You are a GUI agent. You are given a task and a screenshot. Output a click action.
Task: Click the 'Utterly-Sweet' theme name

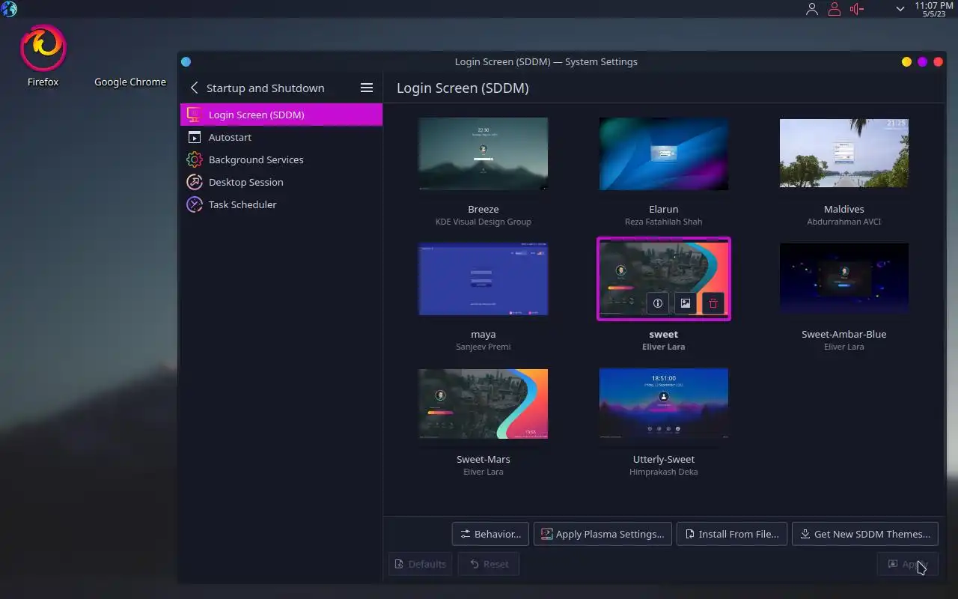(664, 459)
